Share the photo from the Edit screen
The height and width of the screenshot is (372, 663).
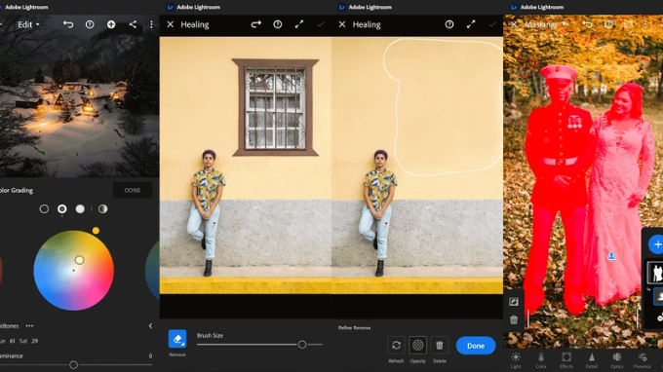[133, 24]
